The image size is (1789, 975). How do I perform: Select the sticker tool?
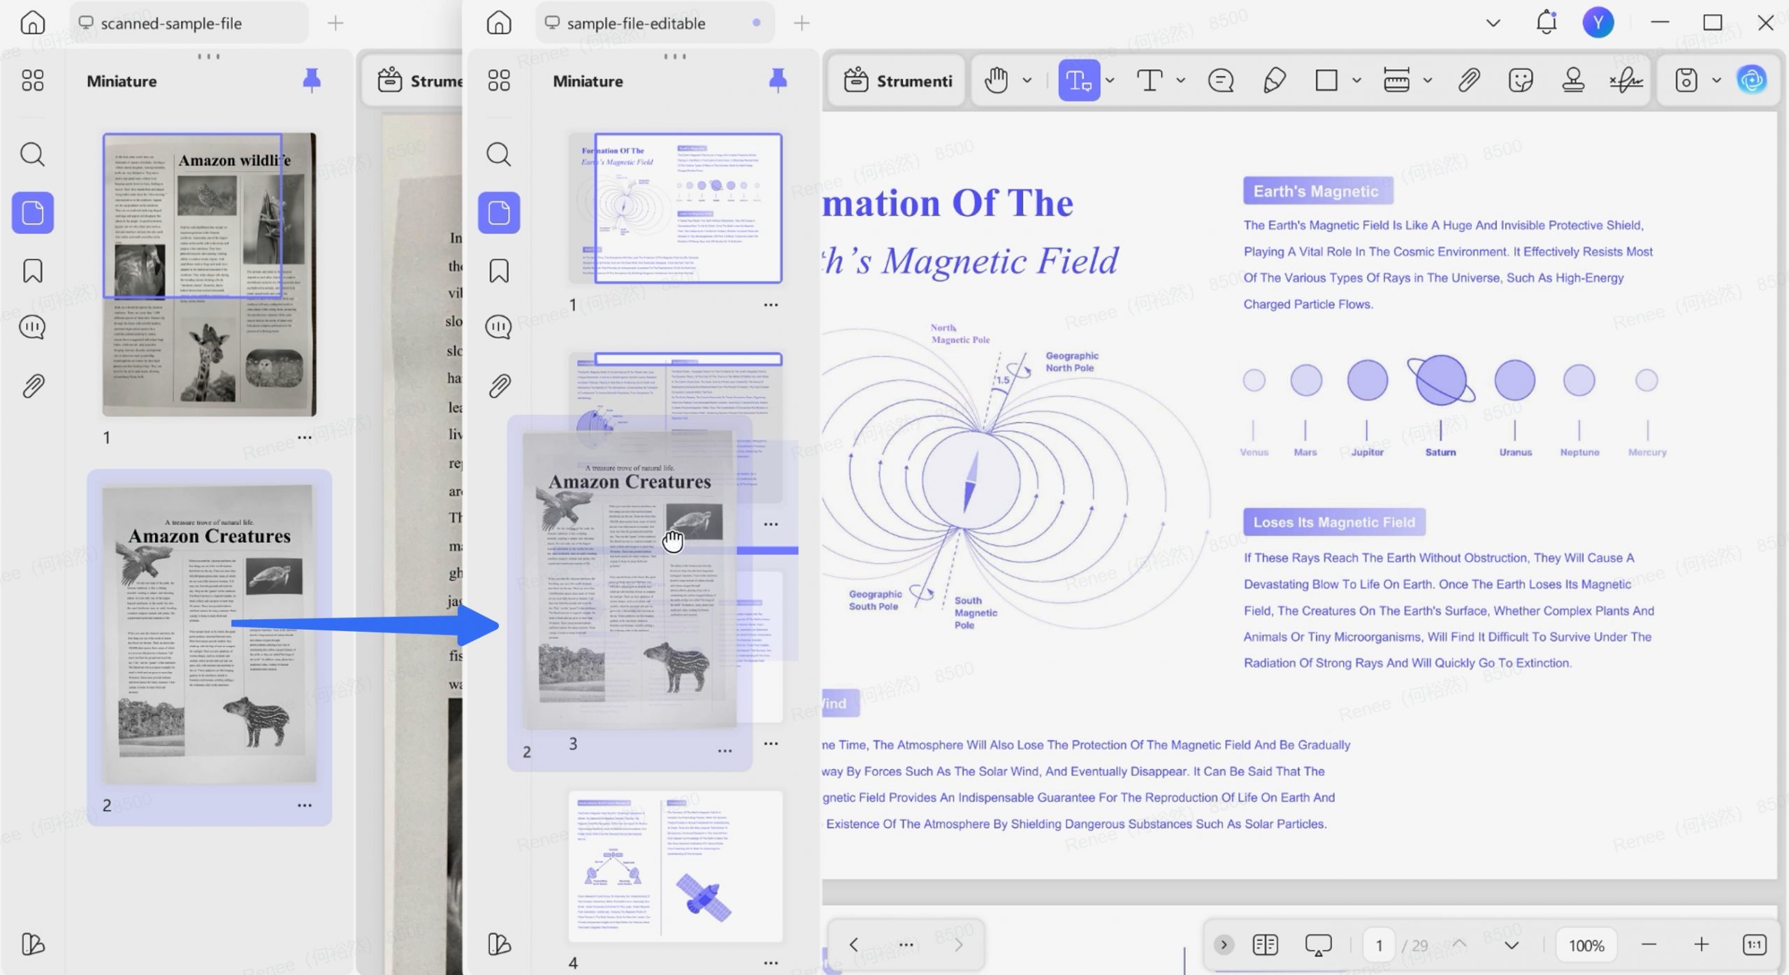pyautogui.click(x=1521, y=81)
